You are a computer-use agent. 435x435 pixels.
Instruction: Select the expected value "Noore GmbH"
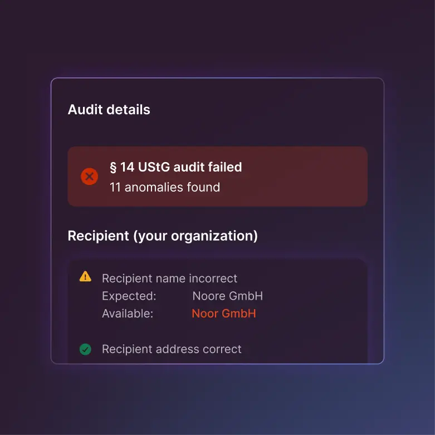(227, 296)
